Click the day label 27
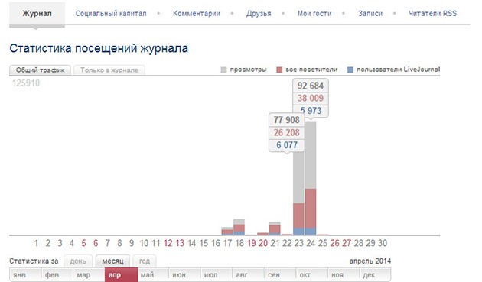 pos(347,243)
